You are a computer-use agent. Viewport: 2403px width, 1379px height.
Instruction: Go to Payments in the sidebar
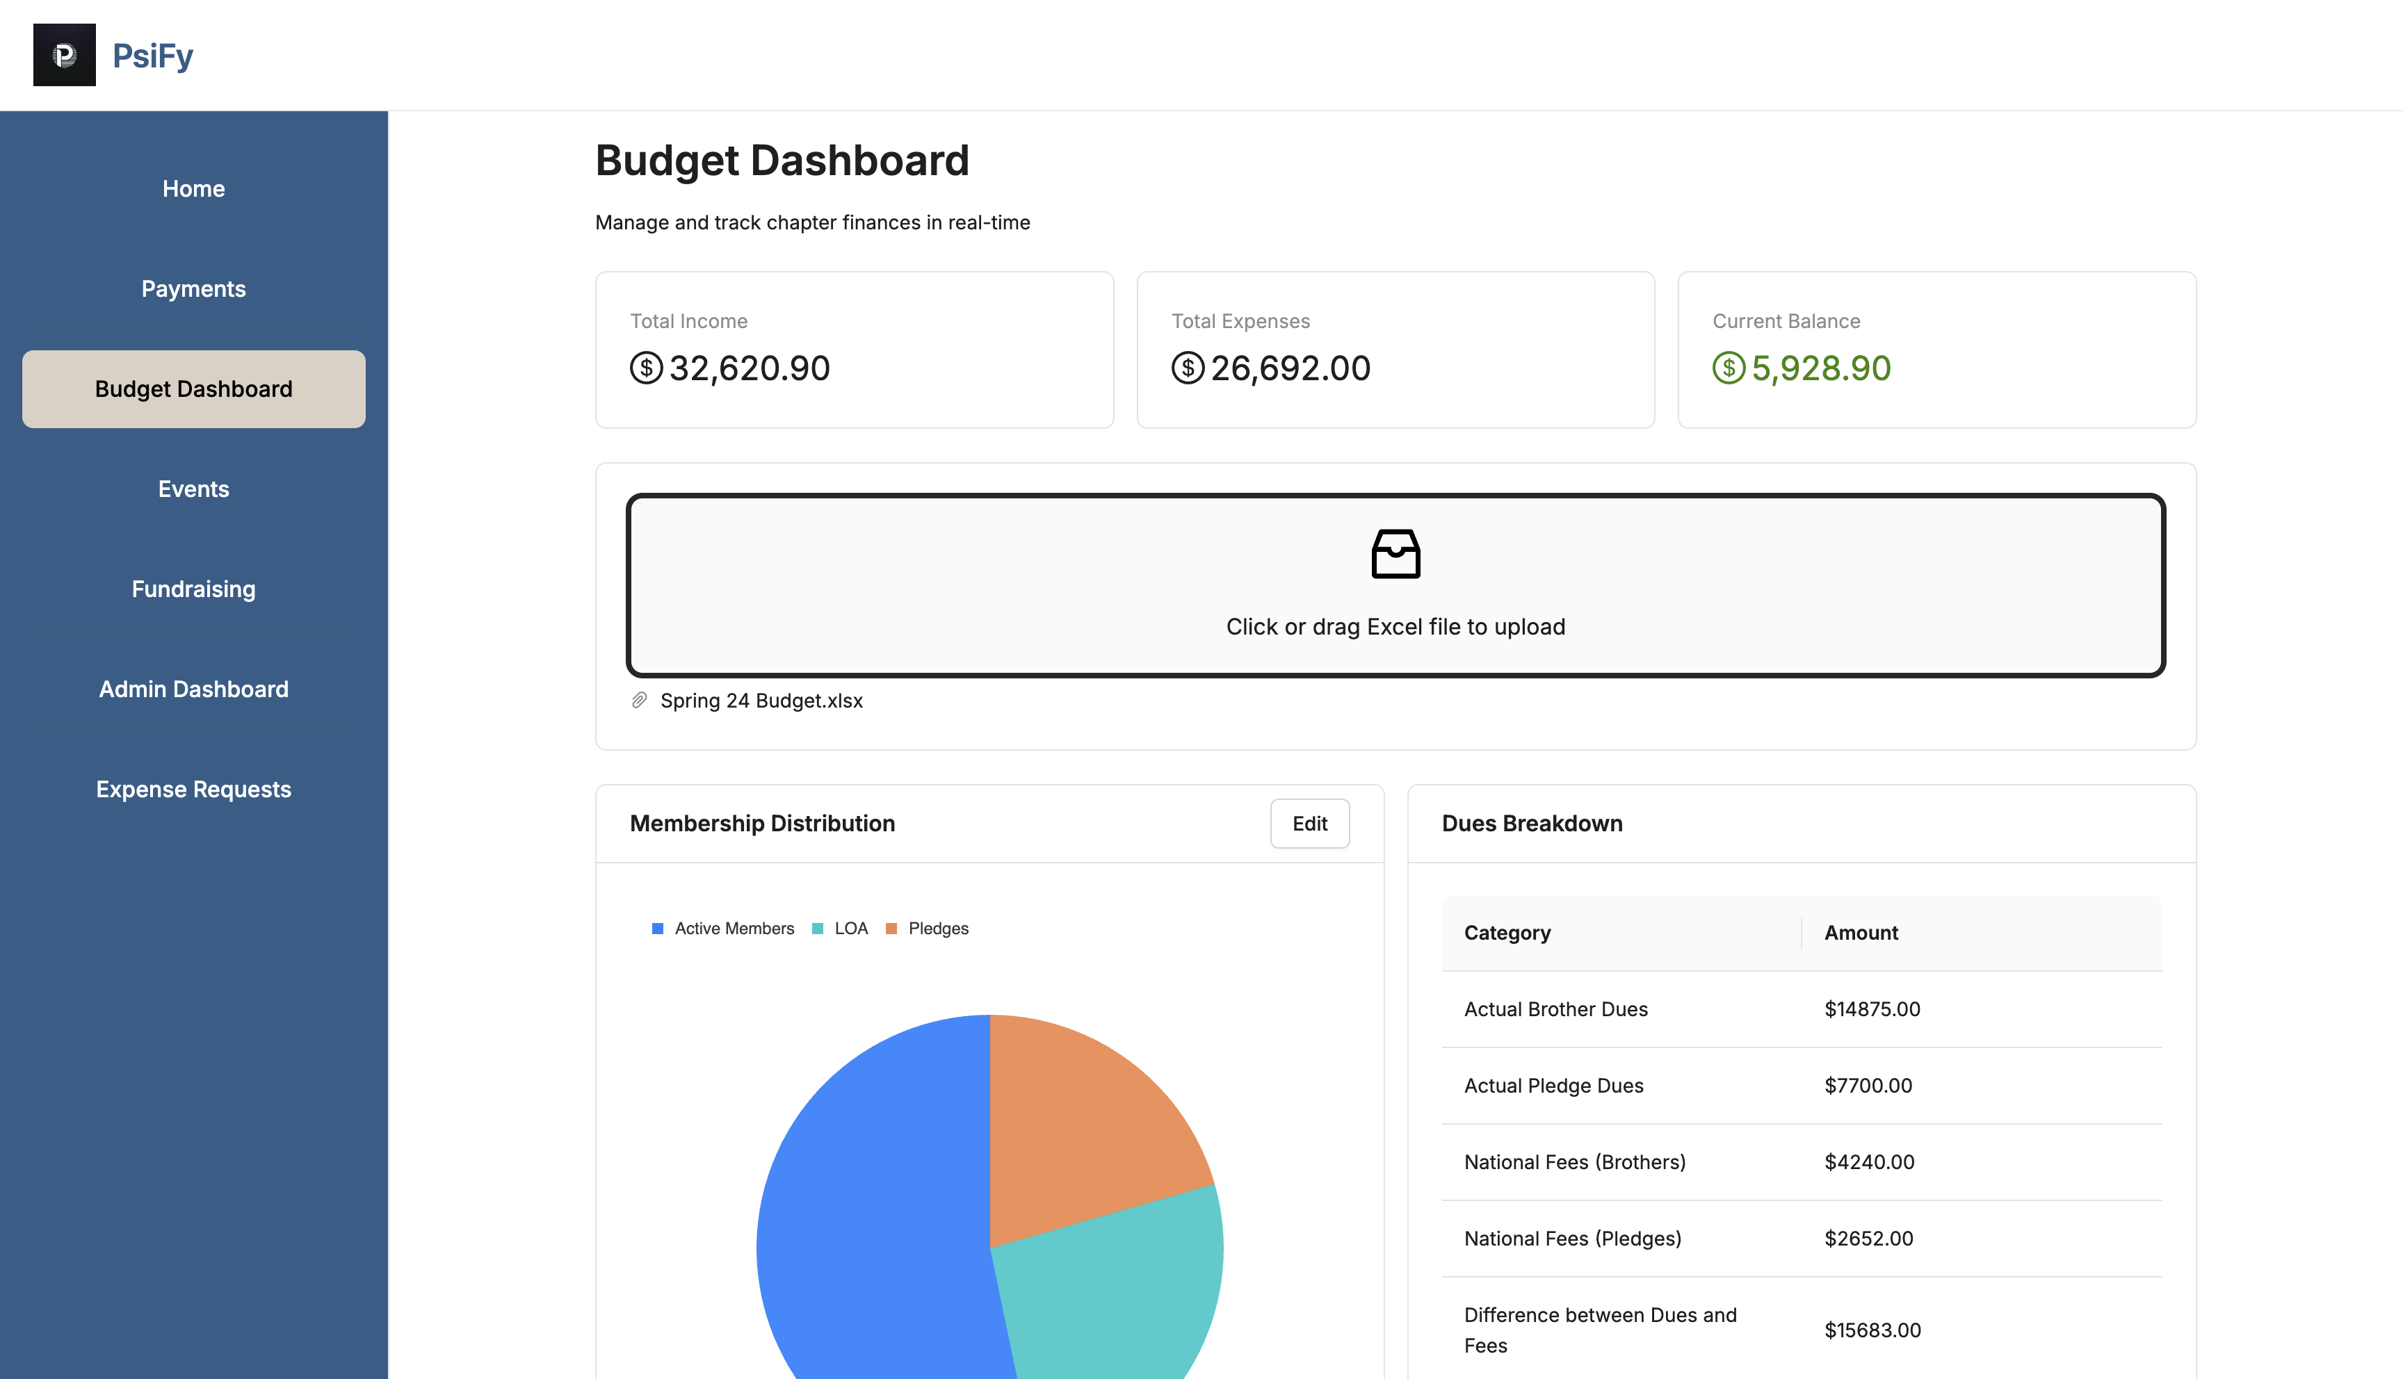193,289
